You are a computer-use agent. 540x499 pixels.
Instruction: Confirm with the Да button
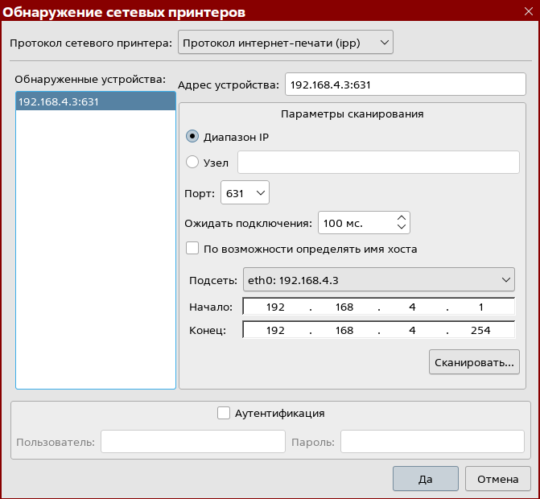click(x=425, y=479)
